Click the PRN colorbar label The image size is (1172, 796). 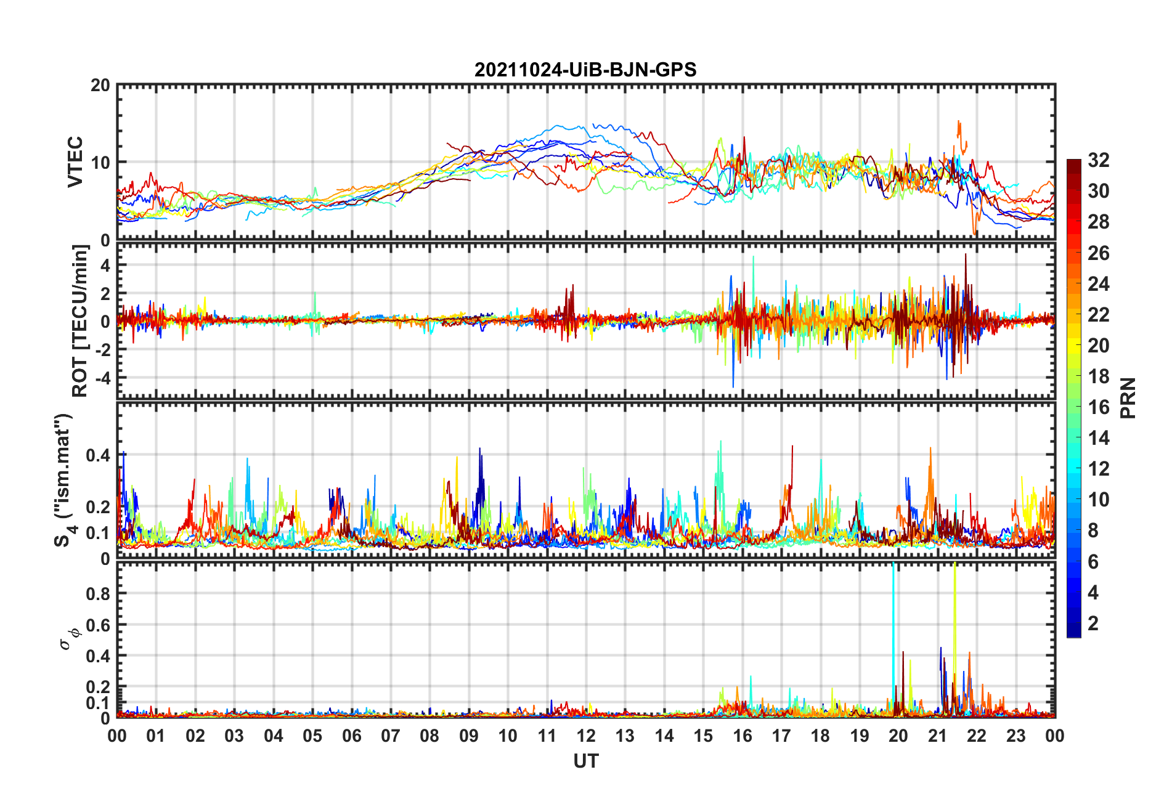click(x=1128, y=398)
